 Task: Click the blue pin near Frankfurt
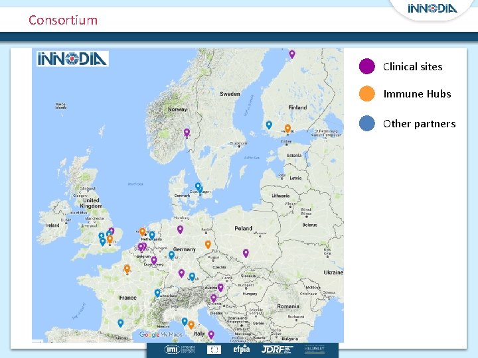point(172,255)
